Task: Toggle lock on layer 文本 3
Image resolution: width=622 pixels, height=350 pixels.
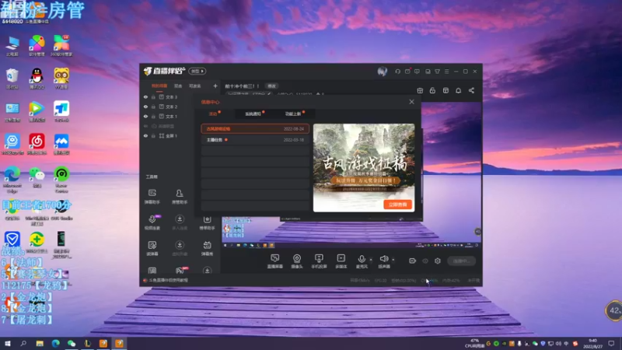Action: tap(153, 96)
